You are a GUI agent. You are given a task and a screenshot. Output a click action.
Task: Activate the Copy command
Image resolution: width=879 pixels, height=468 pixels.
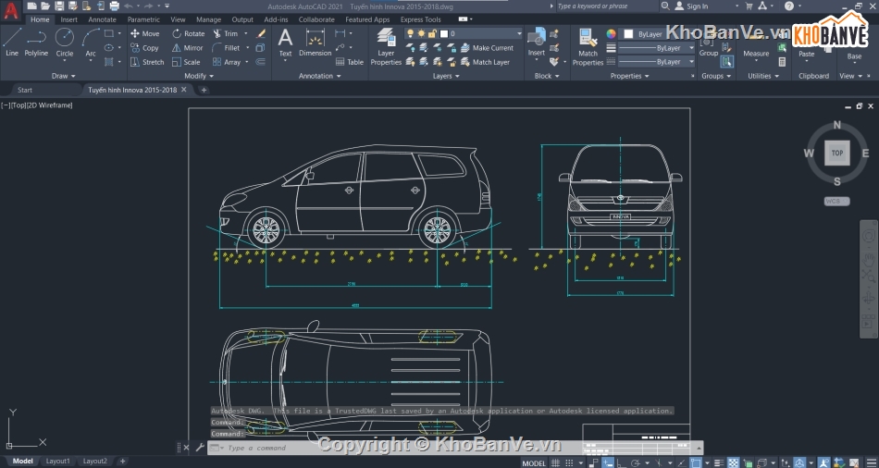(x=145, y=48)
